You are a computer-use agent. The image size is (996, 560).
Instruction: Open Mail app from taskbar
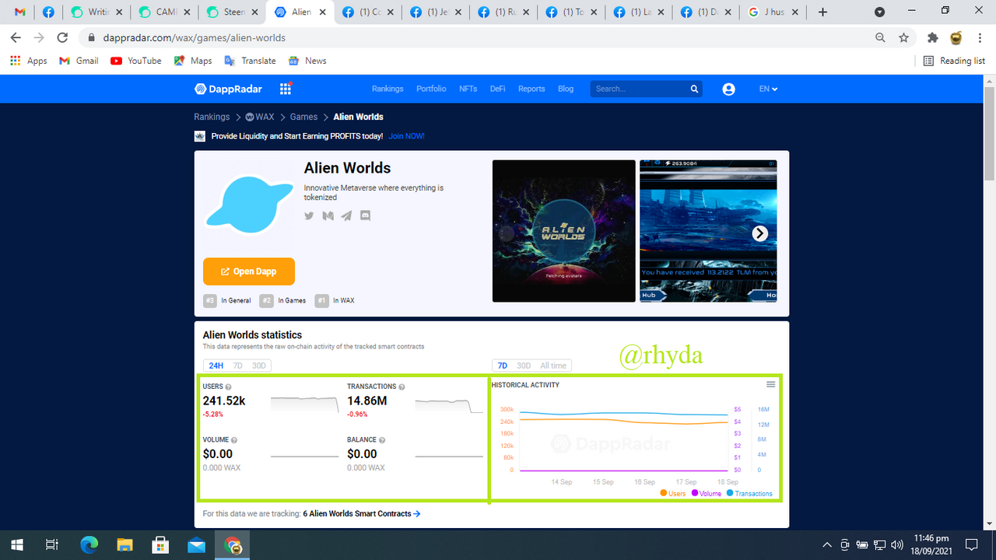click(197, 544)
